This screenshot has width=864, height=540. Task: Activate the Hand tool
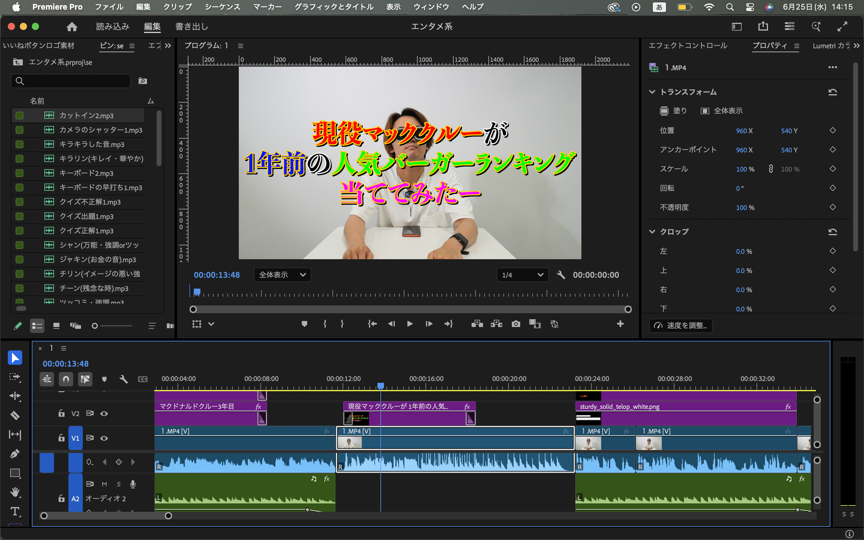point(15,492)
